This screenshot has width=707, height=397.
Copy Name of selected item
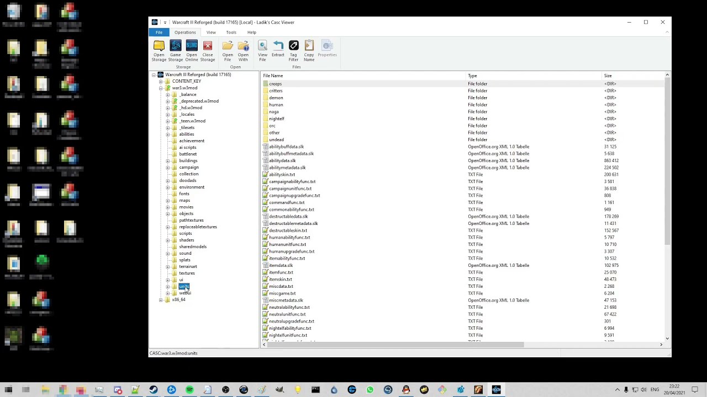pos(309,50)
